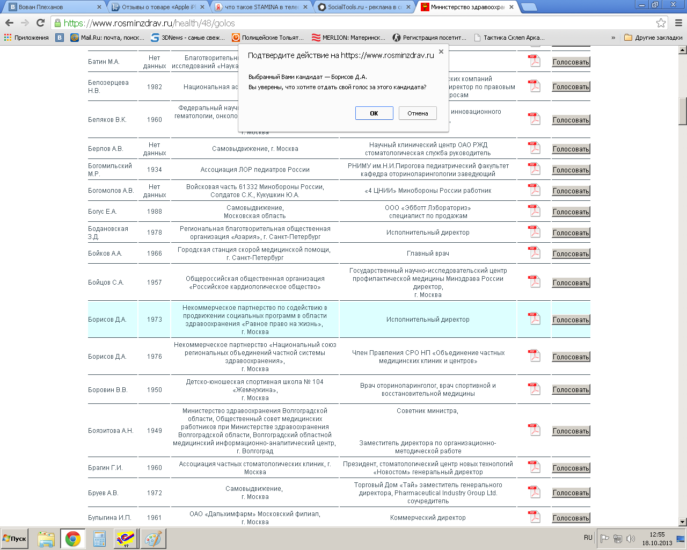This screenshot has width=687, height=550.
Task: Open Mail.Ru bookmark
Action: 107,38
